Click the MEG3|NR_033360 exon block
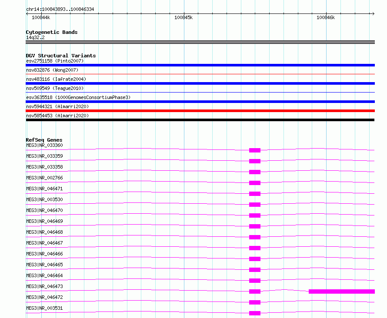The image size is (387, 318). (x=255, y=150)
